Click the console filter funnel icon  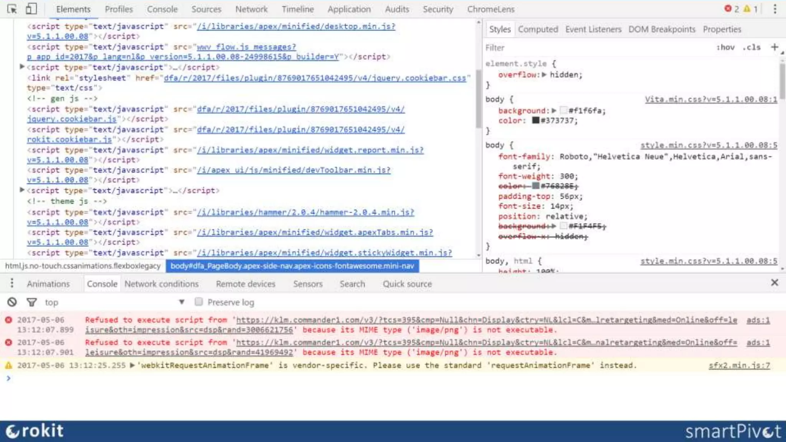(x=31, y=302)
